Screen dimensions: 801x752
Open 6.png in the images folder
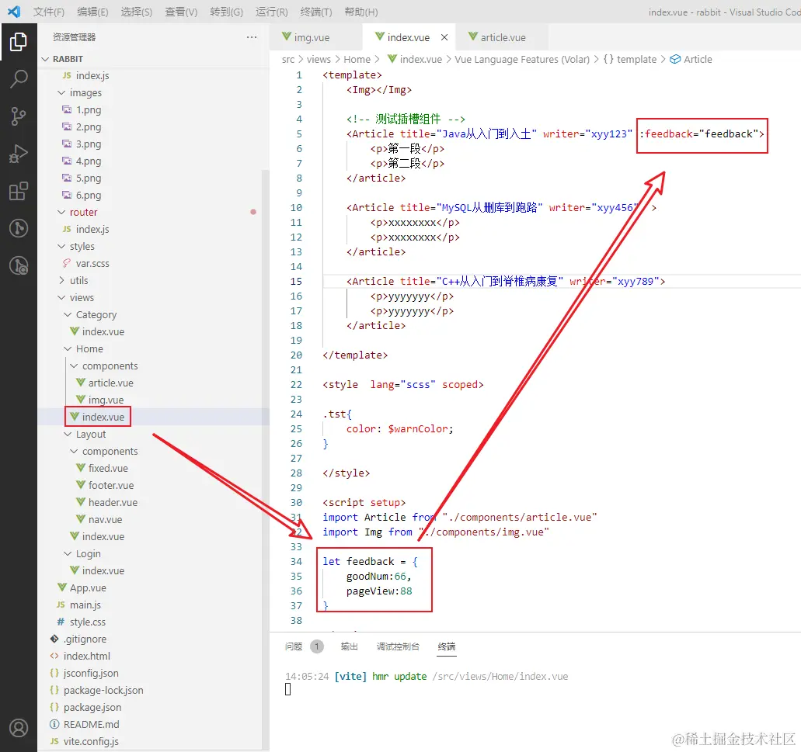pyautogui.click(x=89, y=195)
